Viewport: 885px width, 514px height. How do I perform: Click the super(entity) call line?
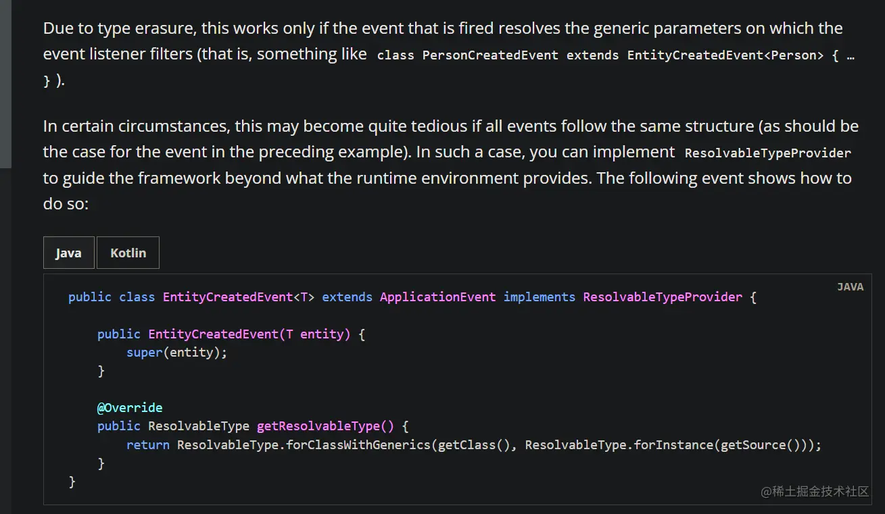[176, 353]
